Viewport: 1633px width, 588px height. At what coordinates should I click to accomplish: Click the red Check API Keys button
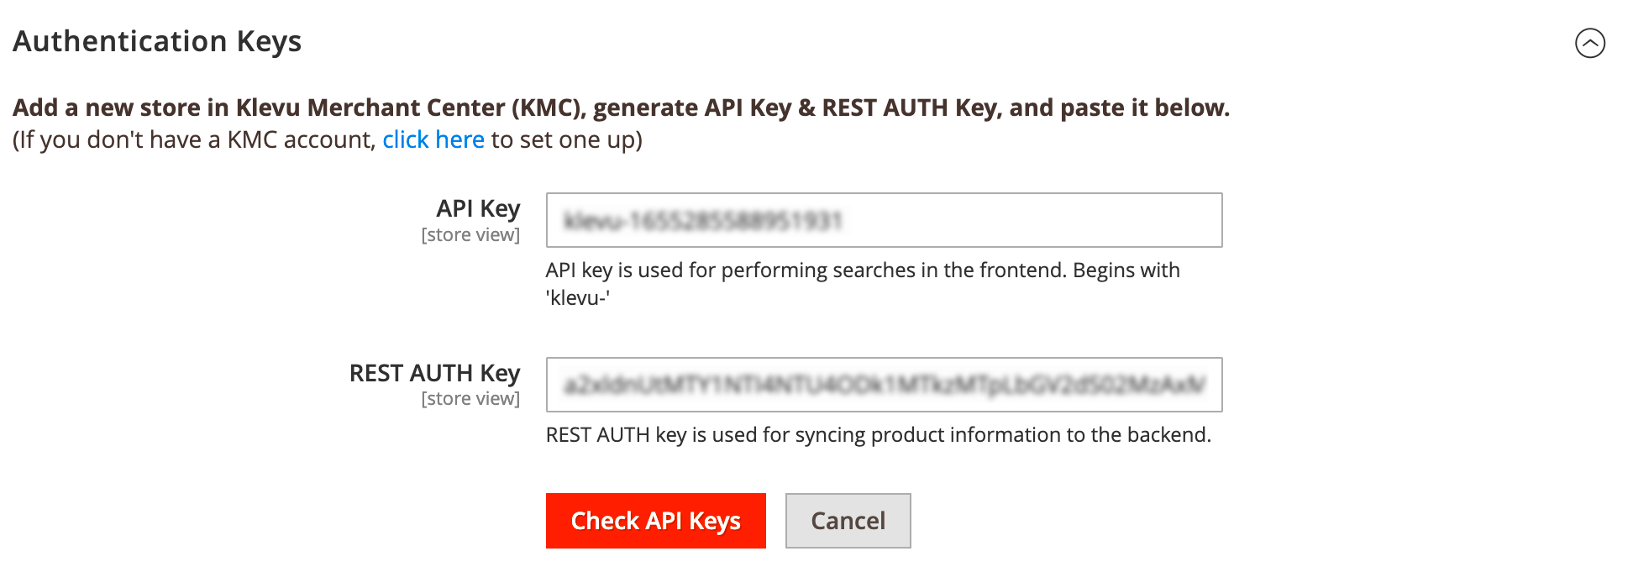[x=655, y=521]
